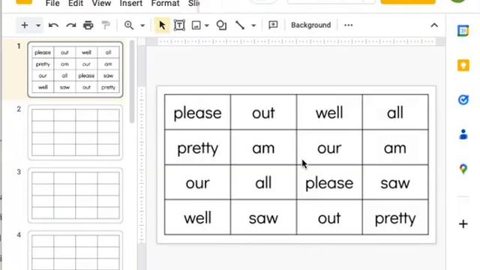Open the more options three-dot menu
This screenshot has width=480, height=270.
(x=348, y=25)
